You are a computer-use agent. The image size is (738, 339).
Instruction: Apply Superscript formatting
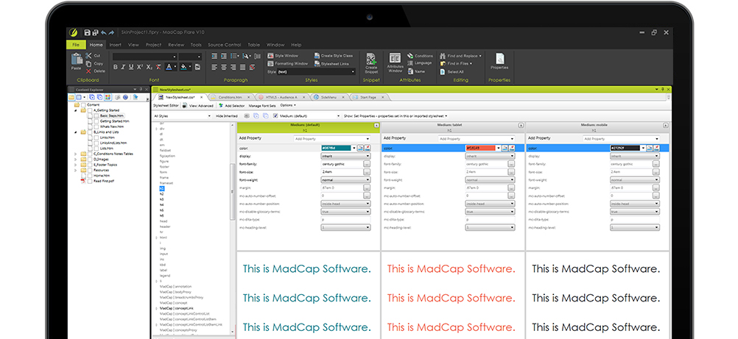140,67
